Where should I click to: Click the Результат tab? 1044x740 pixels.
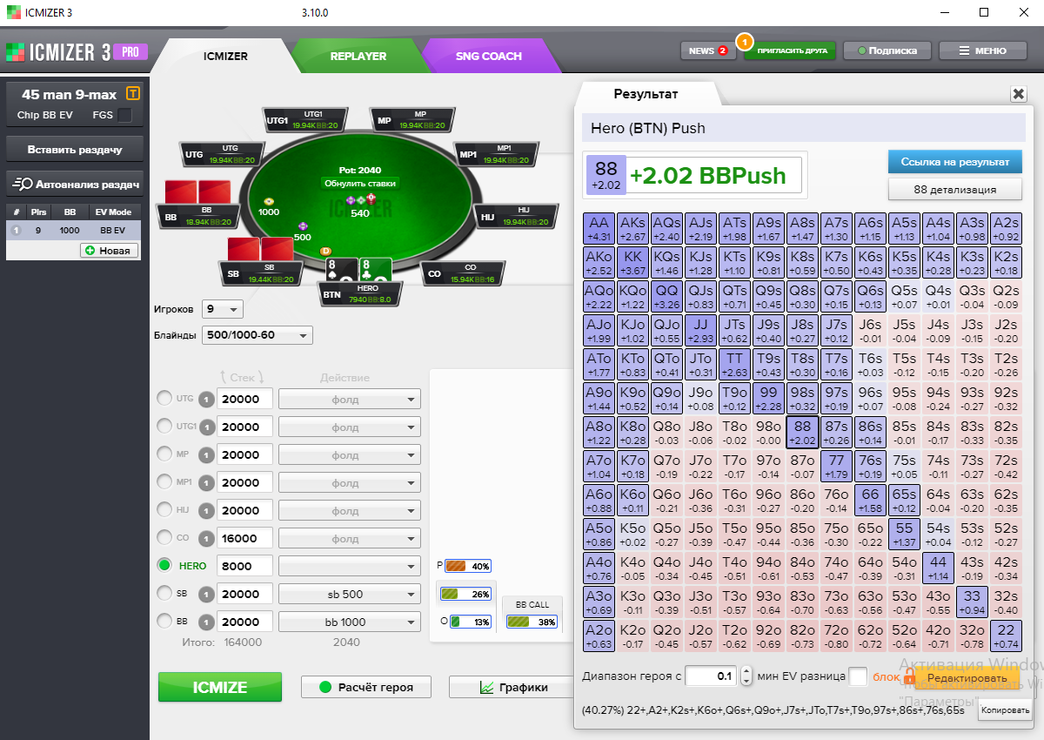pyautogui.click(x=646, y=94)
